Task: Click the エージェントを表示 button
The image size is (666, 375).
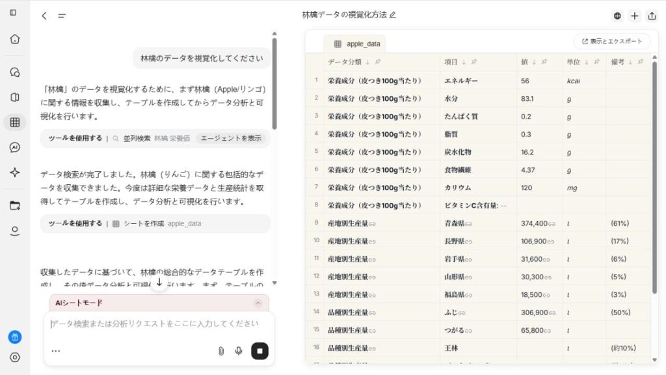Action: (231, 138)
